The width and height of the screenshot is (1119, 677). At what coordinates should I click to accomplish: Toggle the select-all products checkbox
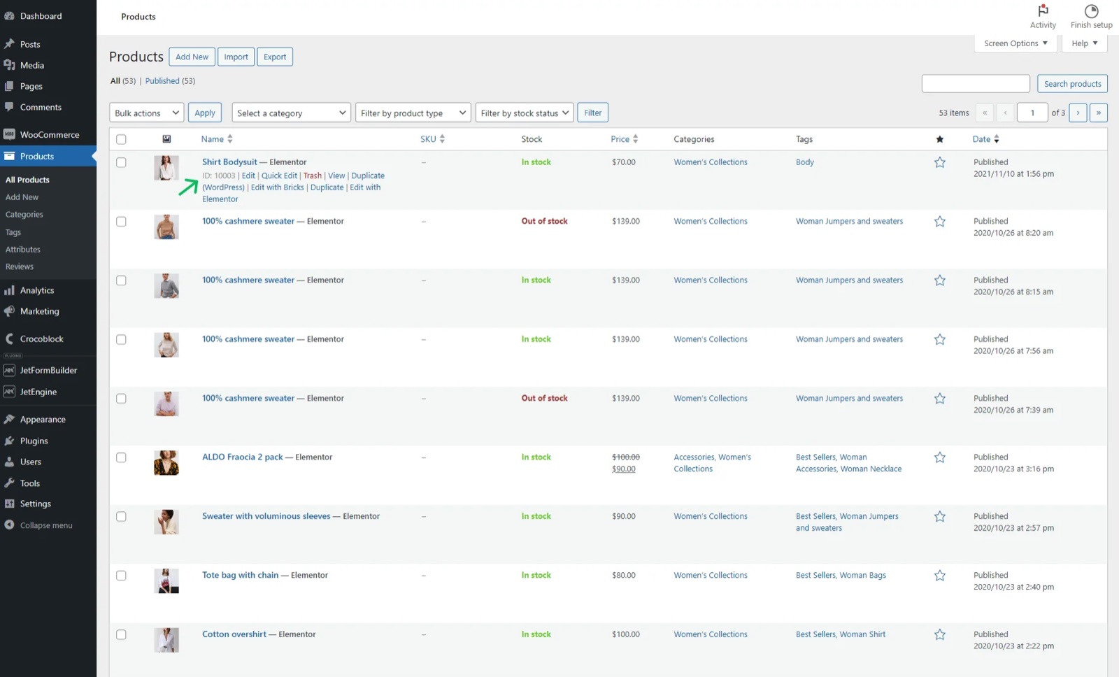(x=121, y=139)
